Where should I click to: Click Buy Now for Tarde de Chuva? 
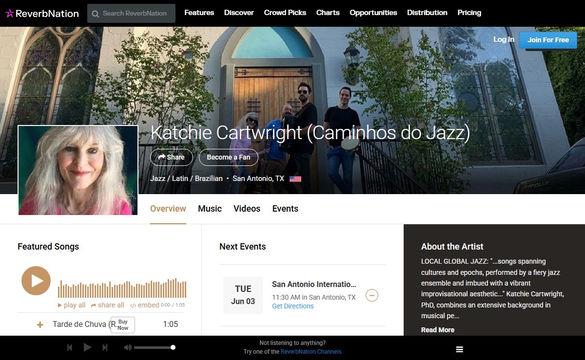pos(123,324)
